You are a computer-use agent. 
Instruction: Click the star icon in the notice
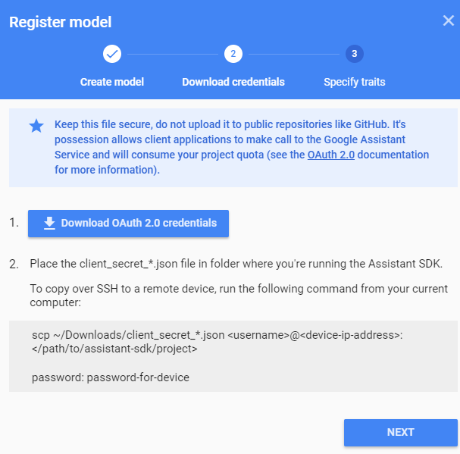pyautogui.click(x=36, y=126)
